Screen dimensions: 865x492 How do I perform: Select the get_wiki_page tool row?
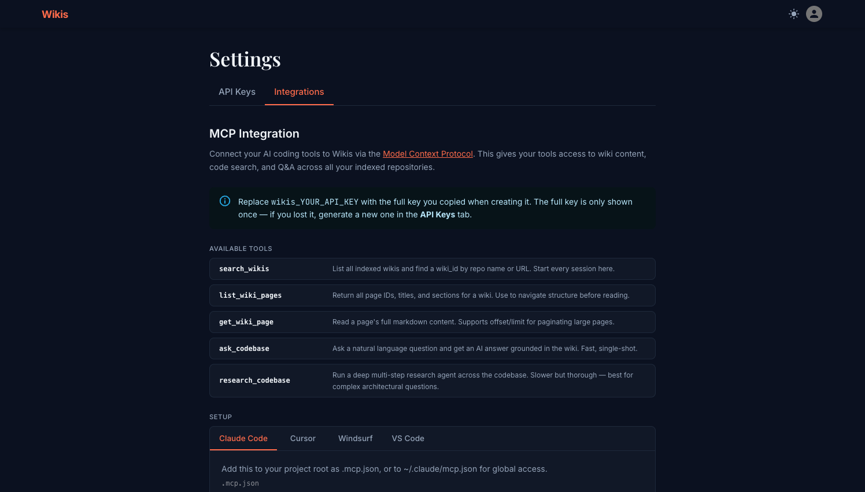432,322
